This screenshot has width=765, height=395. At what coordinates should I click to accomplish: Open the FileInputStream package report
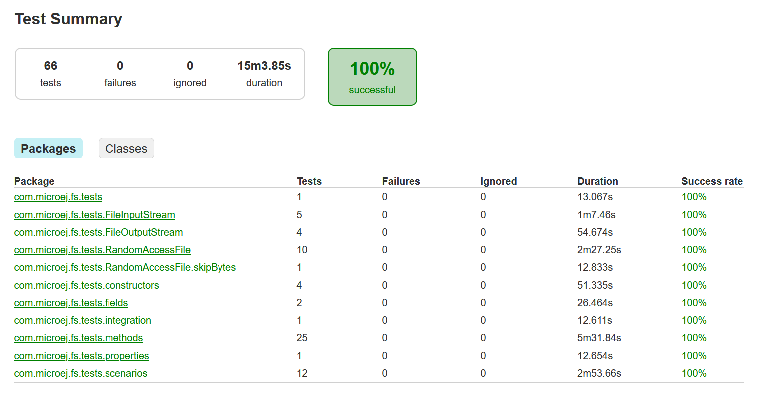(x=95, y=215)
